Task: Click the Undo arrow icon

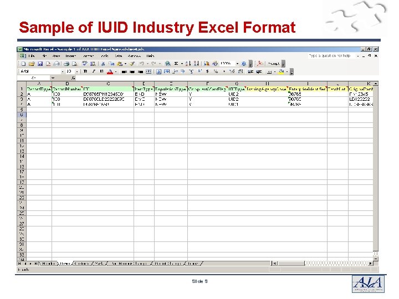Action: coord(142,64)
